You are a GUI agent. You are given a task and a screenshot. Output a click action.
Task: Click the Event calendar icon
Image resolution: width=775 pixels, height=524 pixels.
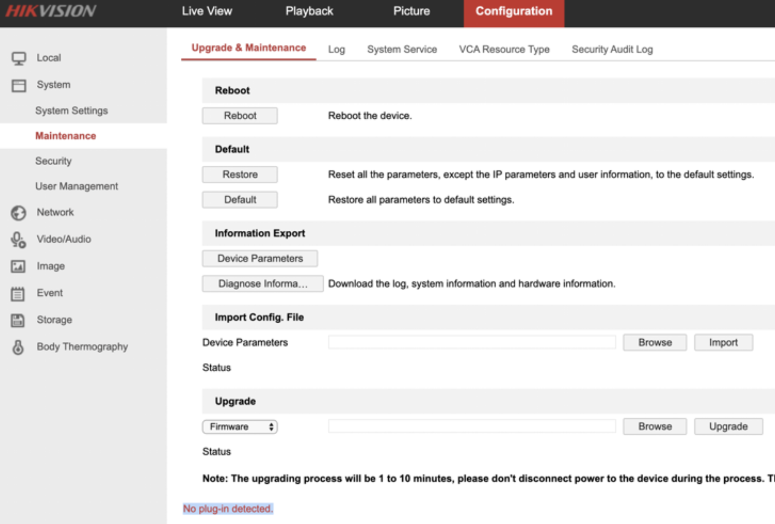[x=18, y=294]
